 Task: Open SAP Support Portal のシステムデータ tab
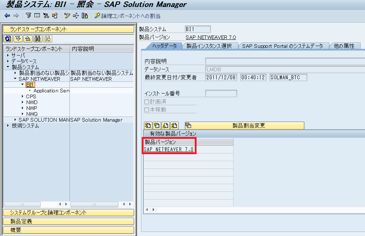pos(282,46)
